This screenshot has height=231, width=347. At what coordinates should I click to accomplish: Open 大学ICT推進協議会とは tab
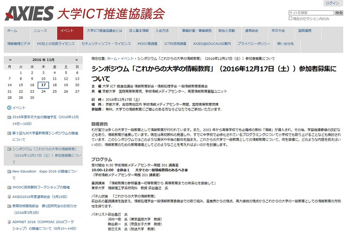(x=105, y=33)
